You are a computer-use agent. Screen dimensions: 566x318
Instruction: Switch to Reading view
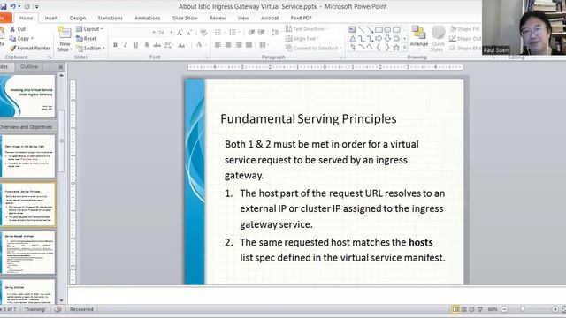pos(471,309)
